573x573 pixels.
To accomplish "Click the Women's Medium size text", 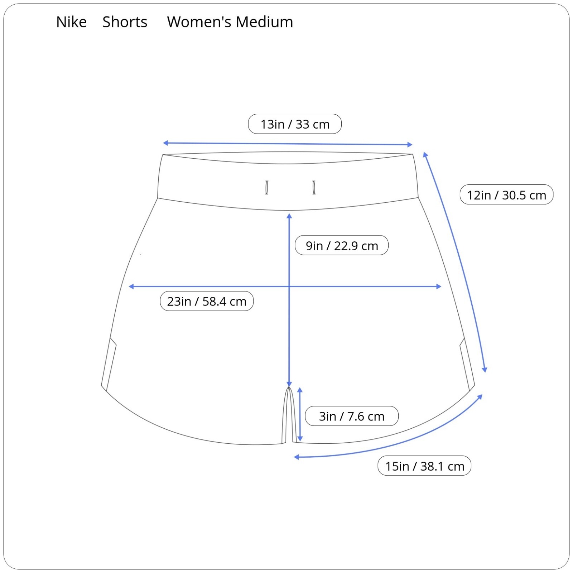I will [x=230, y=22].
